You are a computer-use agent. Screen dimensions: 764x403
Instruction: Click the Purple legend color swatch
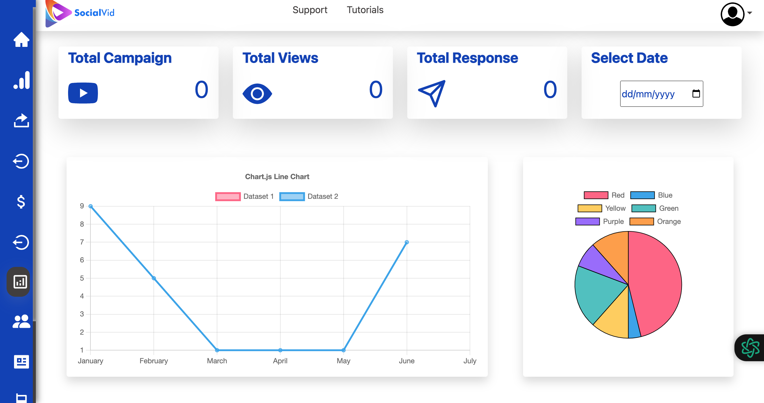point(587,222)
